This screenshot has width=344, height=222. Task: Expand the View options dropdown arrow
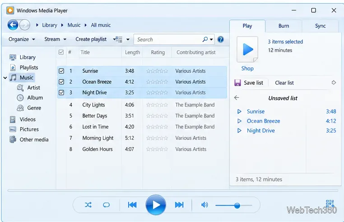pyautogui.click(x=128, y=40)
